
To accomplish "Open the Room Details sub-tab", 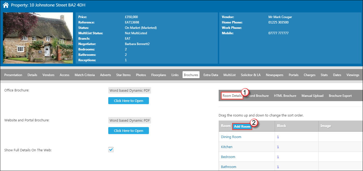I will [232, 96].
